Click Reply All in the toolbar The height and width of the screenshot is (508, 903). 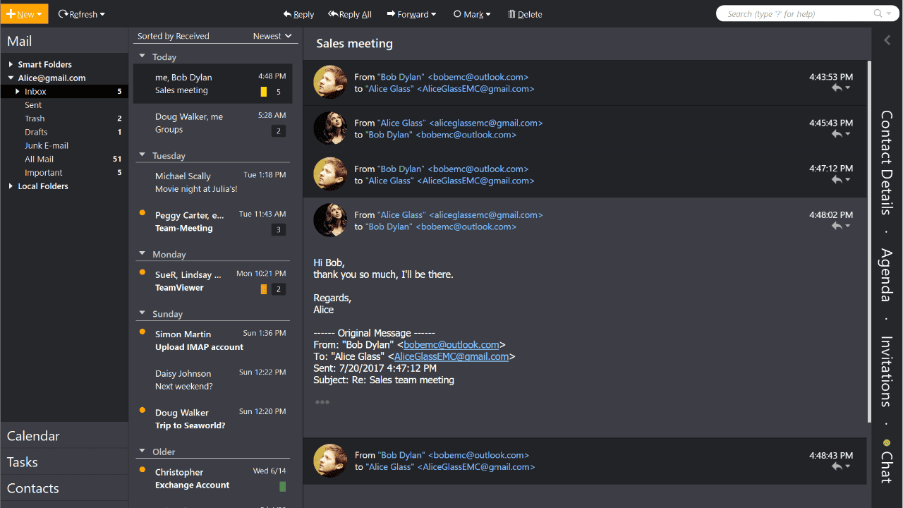pos(350,14)
